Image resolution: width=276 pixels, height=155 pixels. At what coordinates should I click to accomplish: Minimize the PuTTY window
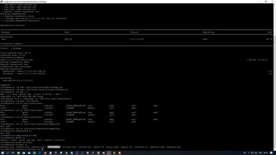[259, 1]
